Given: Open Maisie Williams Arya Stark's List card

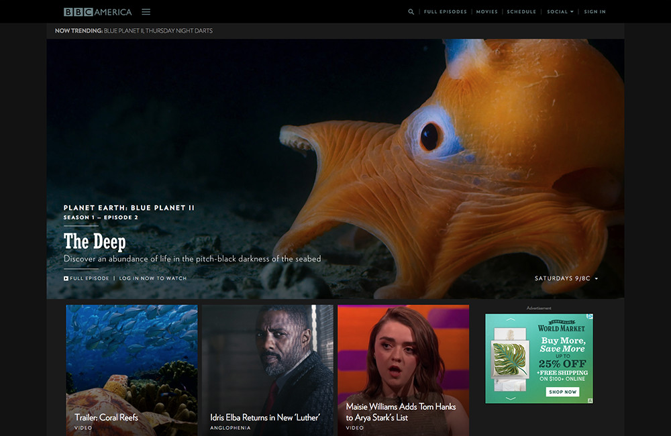Looking at the screenshot, I should (403, 370).
